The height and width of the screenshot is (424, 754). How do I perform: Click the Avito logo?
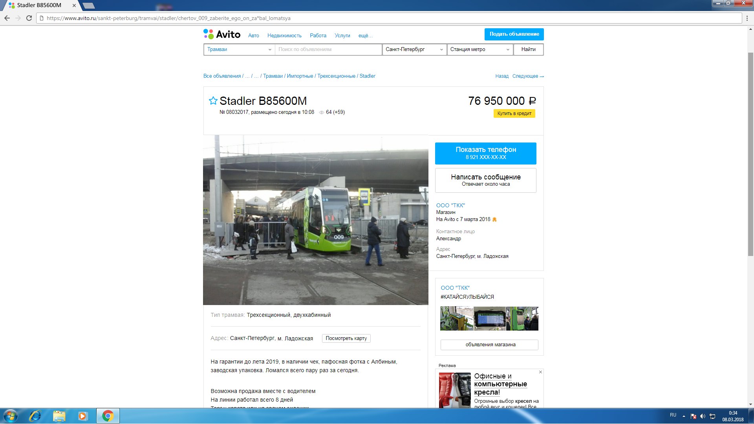click(x=222, y=35)
